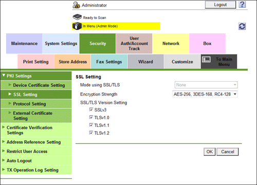Open the Encryption Strength dropdown
The width and height of the screenshot is (257, 185).
(205, 94)
